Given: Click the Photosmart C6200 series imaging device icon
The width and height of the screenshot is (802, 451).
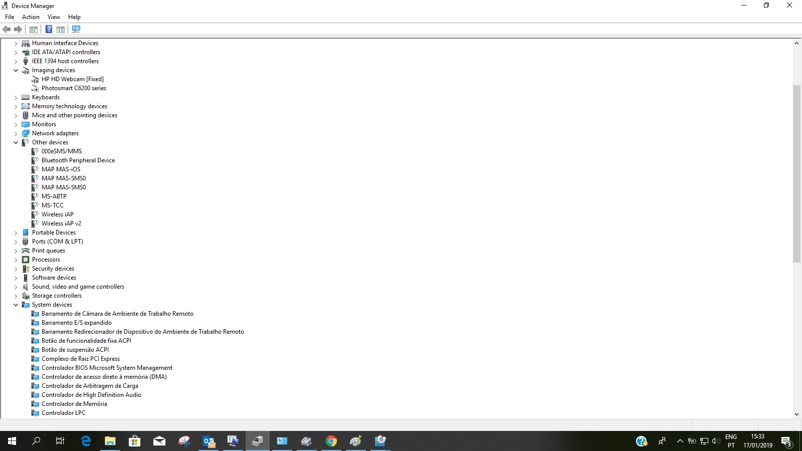Looking at the screenshot, I should 35,88.
